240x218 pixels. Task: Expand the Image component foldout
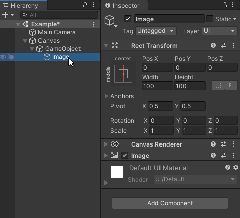[x=106, y=155]
